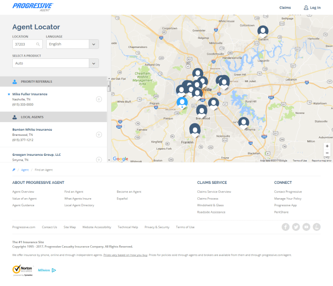Expand Mike Fuller Insurance details plus icon

click(x=99, y=99)
